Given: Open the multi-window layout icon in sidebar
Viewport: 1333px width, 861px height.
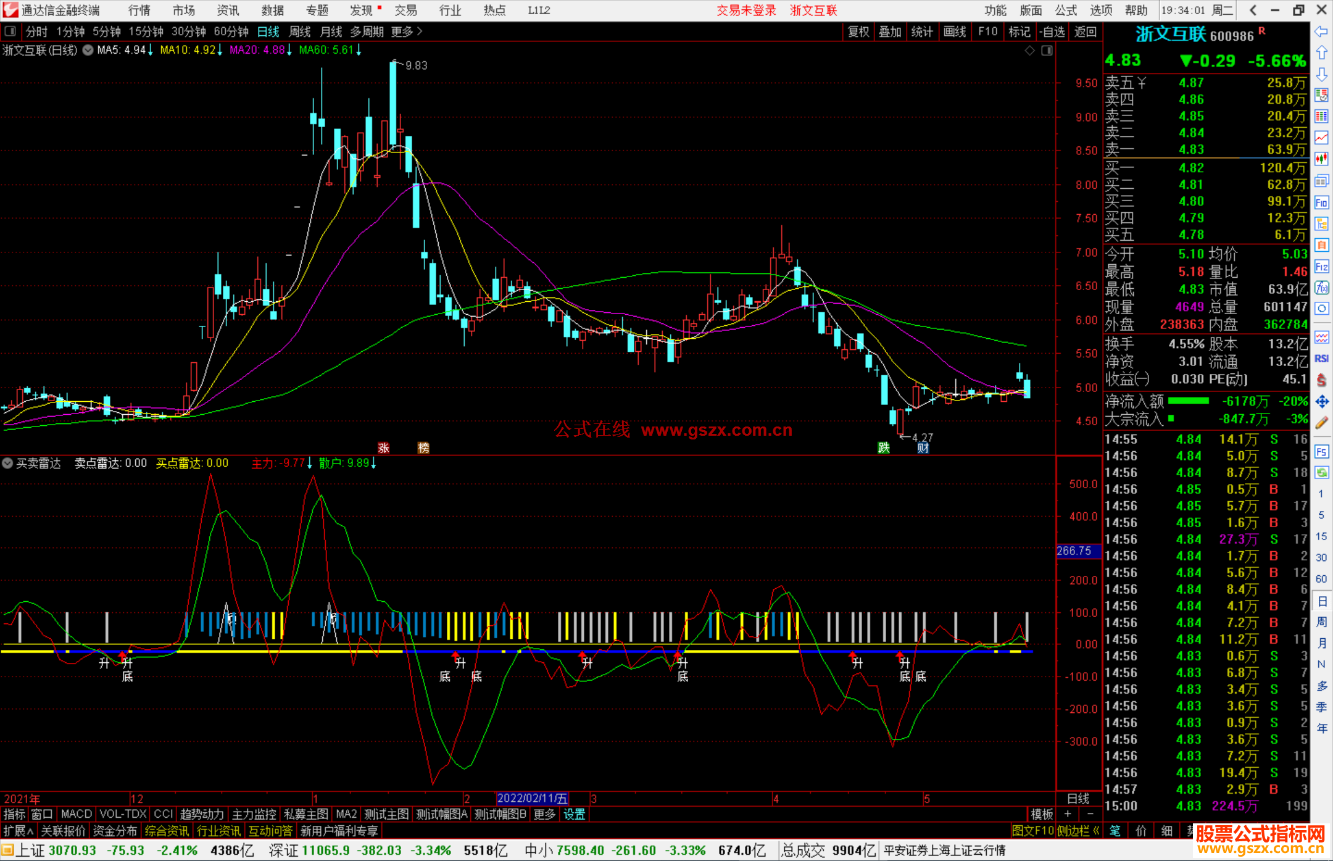Looking at the screenshot, I should [1321, 181].
